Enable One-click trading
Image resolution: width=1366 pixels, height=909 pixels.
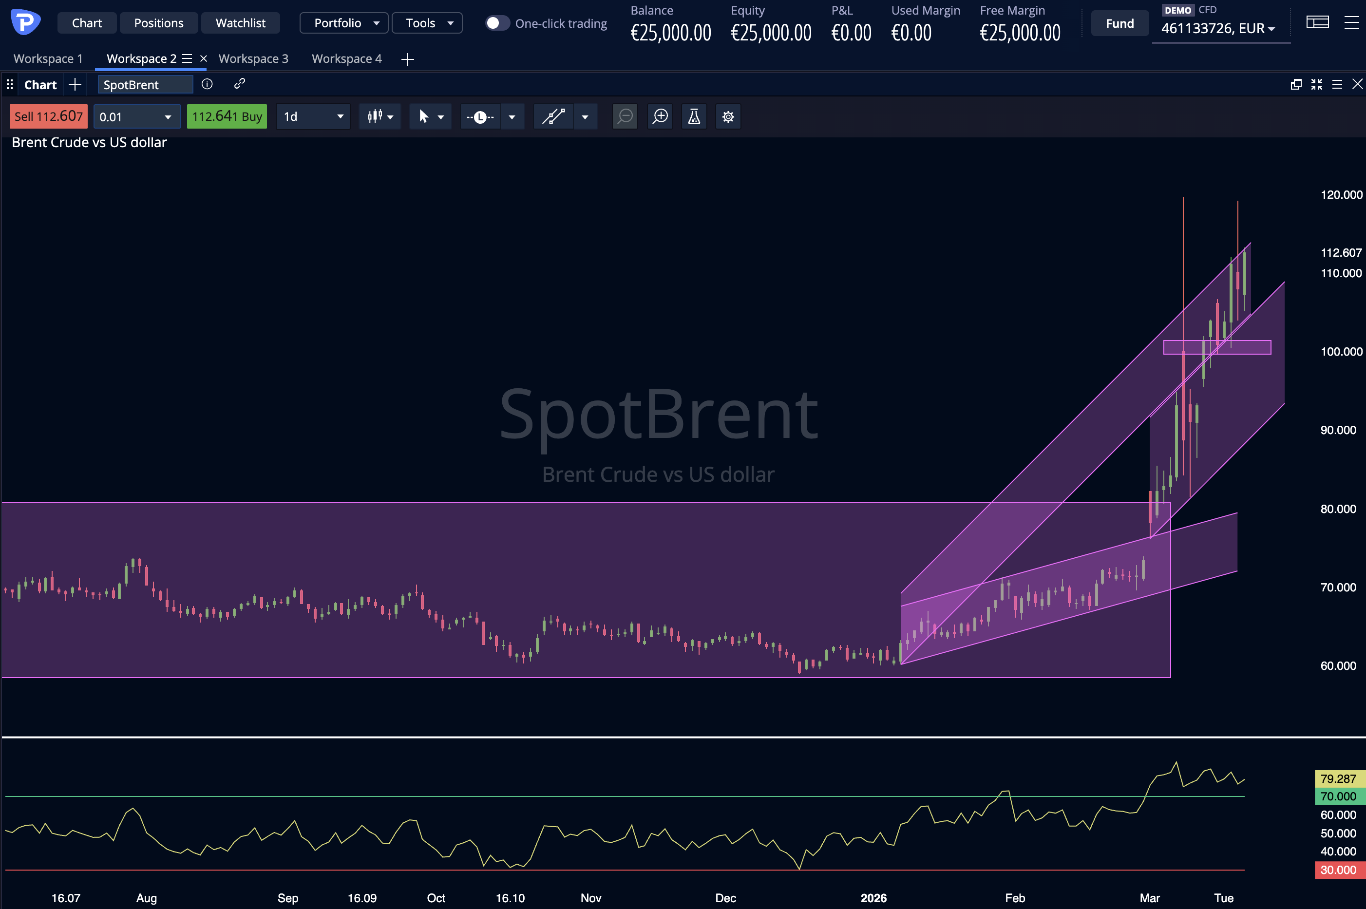point(496,22)
